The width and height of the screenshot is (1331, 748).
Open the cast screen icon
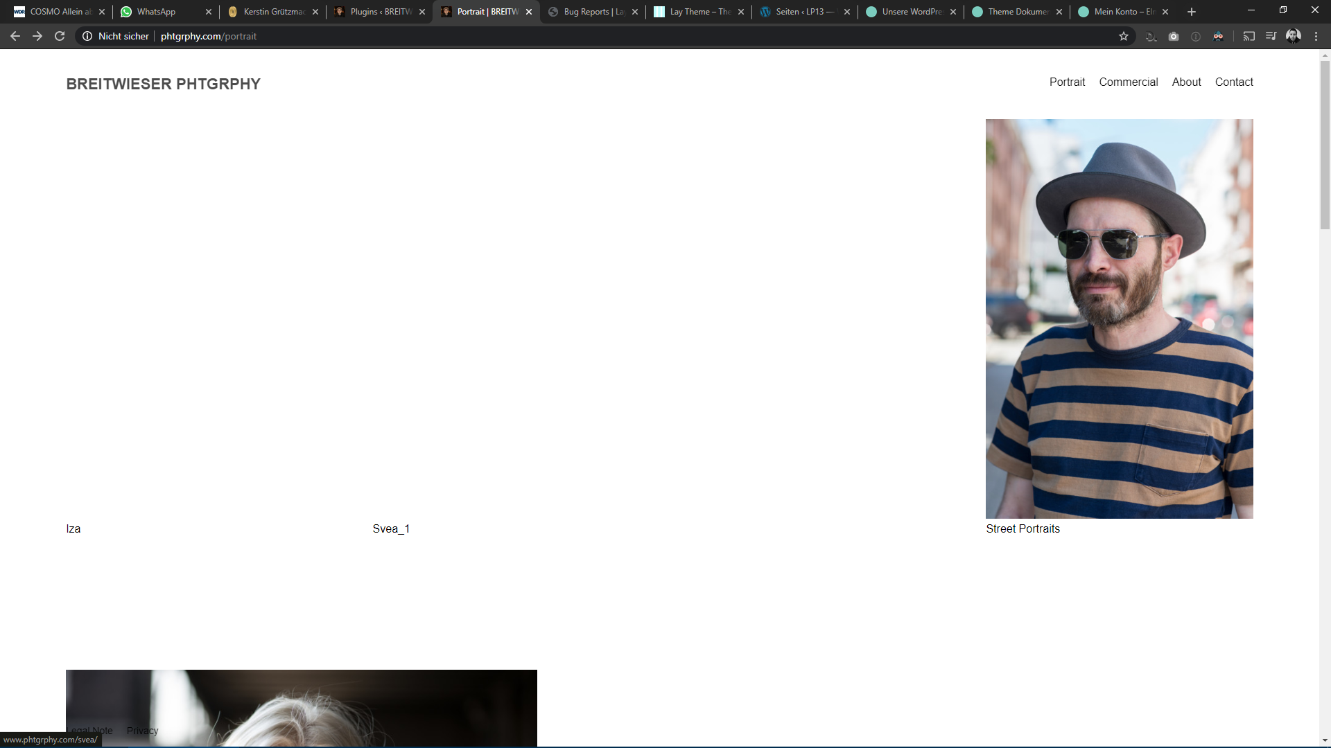(1249, 36)
